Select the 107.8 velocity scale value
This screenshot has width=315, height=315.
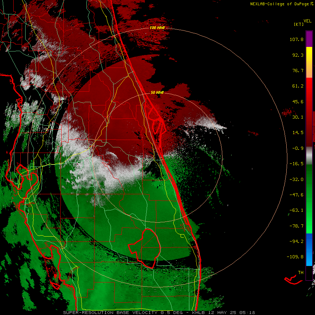296,39
